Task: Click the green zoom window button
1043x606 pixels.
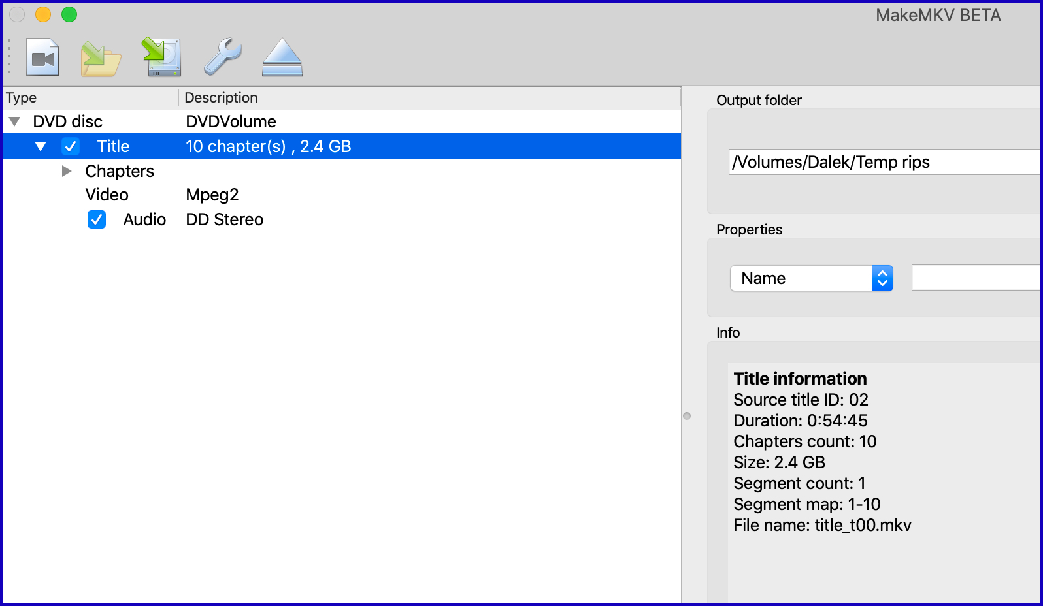Action: pos(69,14)
